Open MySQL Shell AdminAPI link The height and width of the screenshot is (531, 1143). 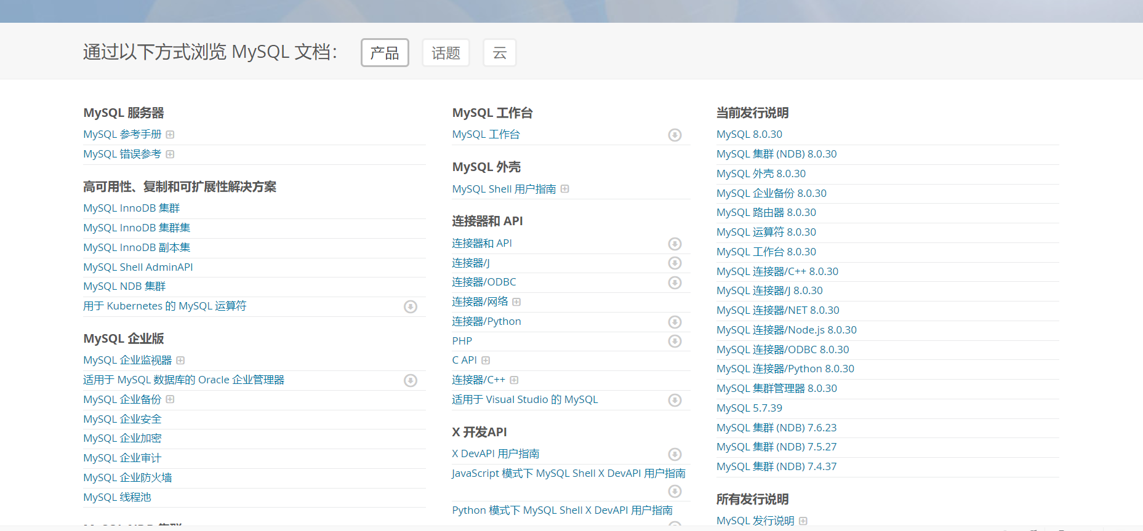(x=138, y=267)
